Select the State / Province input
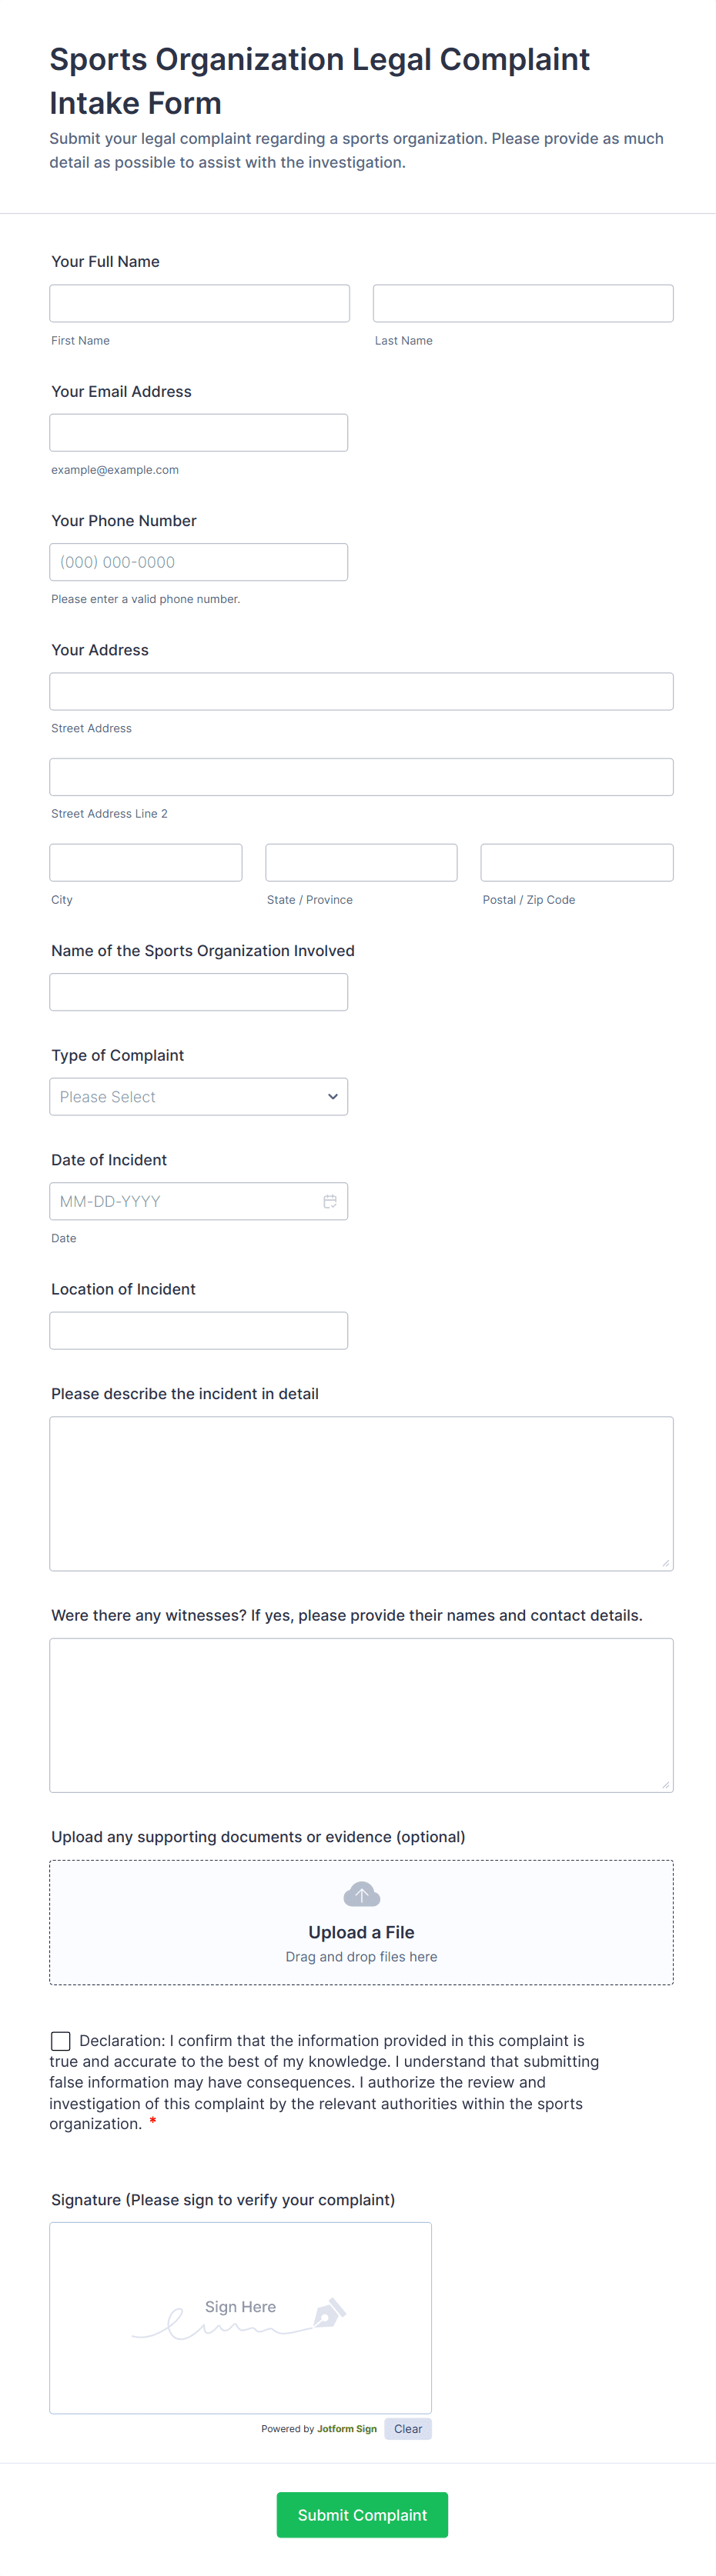The height and width of the screenshot is (2576, 716). tap(360, 862)
